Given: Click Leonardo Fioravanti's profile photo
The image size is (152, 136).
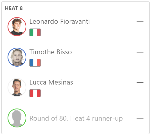Looking at the screenshot, I should click(x=17, y=26).
